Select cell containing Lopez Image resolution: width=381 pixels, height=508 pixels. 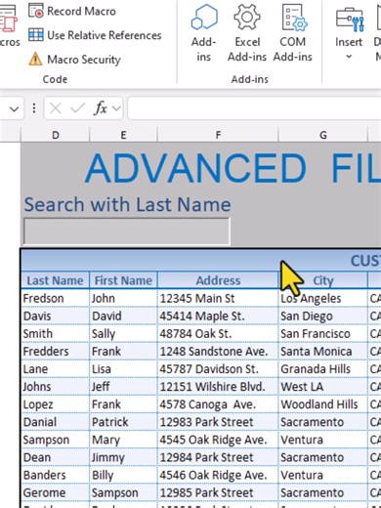[55, 404]
